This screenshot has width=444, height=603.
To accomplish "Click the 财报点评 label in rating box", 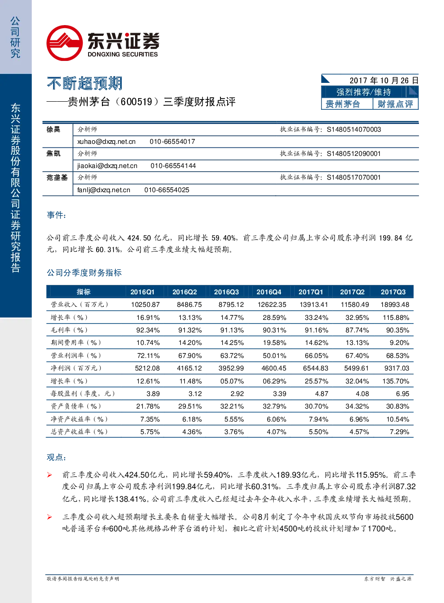I will pyautogui.click(x=395, y=104).
